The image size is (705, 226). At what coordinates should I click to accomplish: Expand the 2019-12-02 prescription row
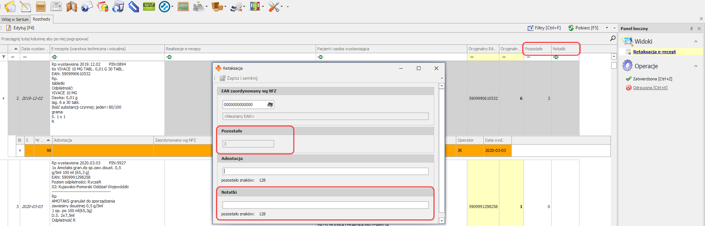tap(4, 98)
